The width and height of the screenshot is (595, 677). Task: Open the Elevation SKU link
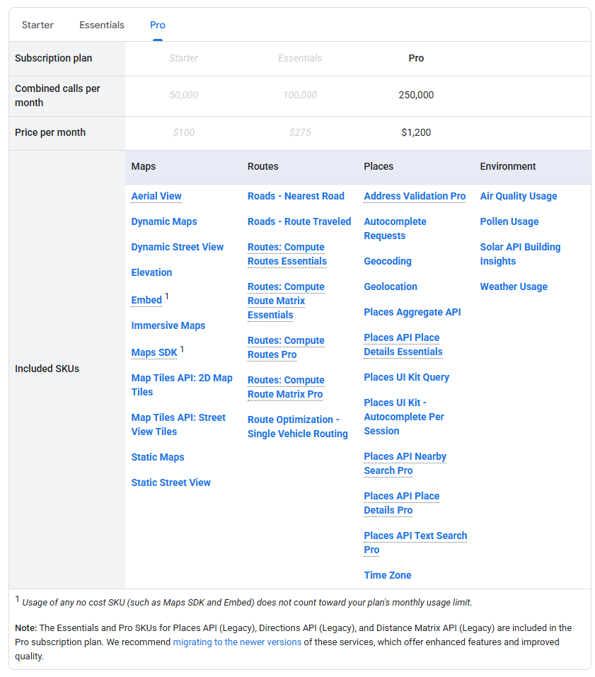point(151,272)
